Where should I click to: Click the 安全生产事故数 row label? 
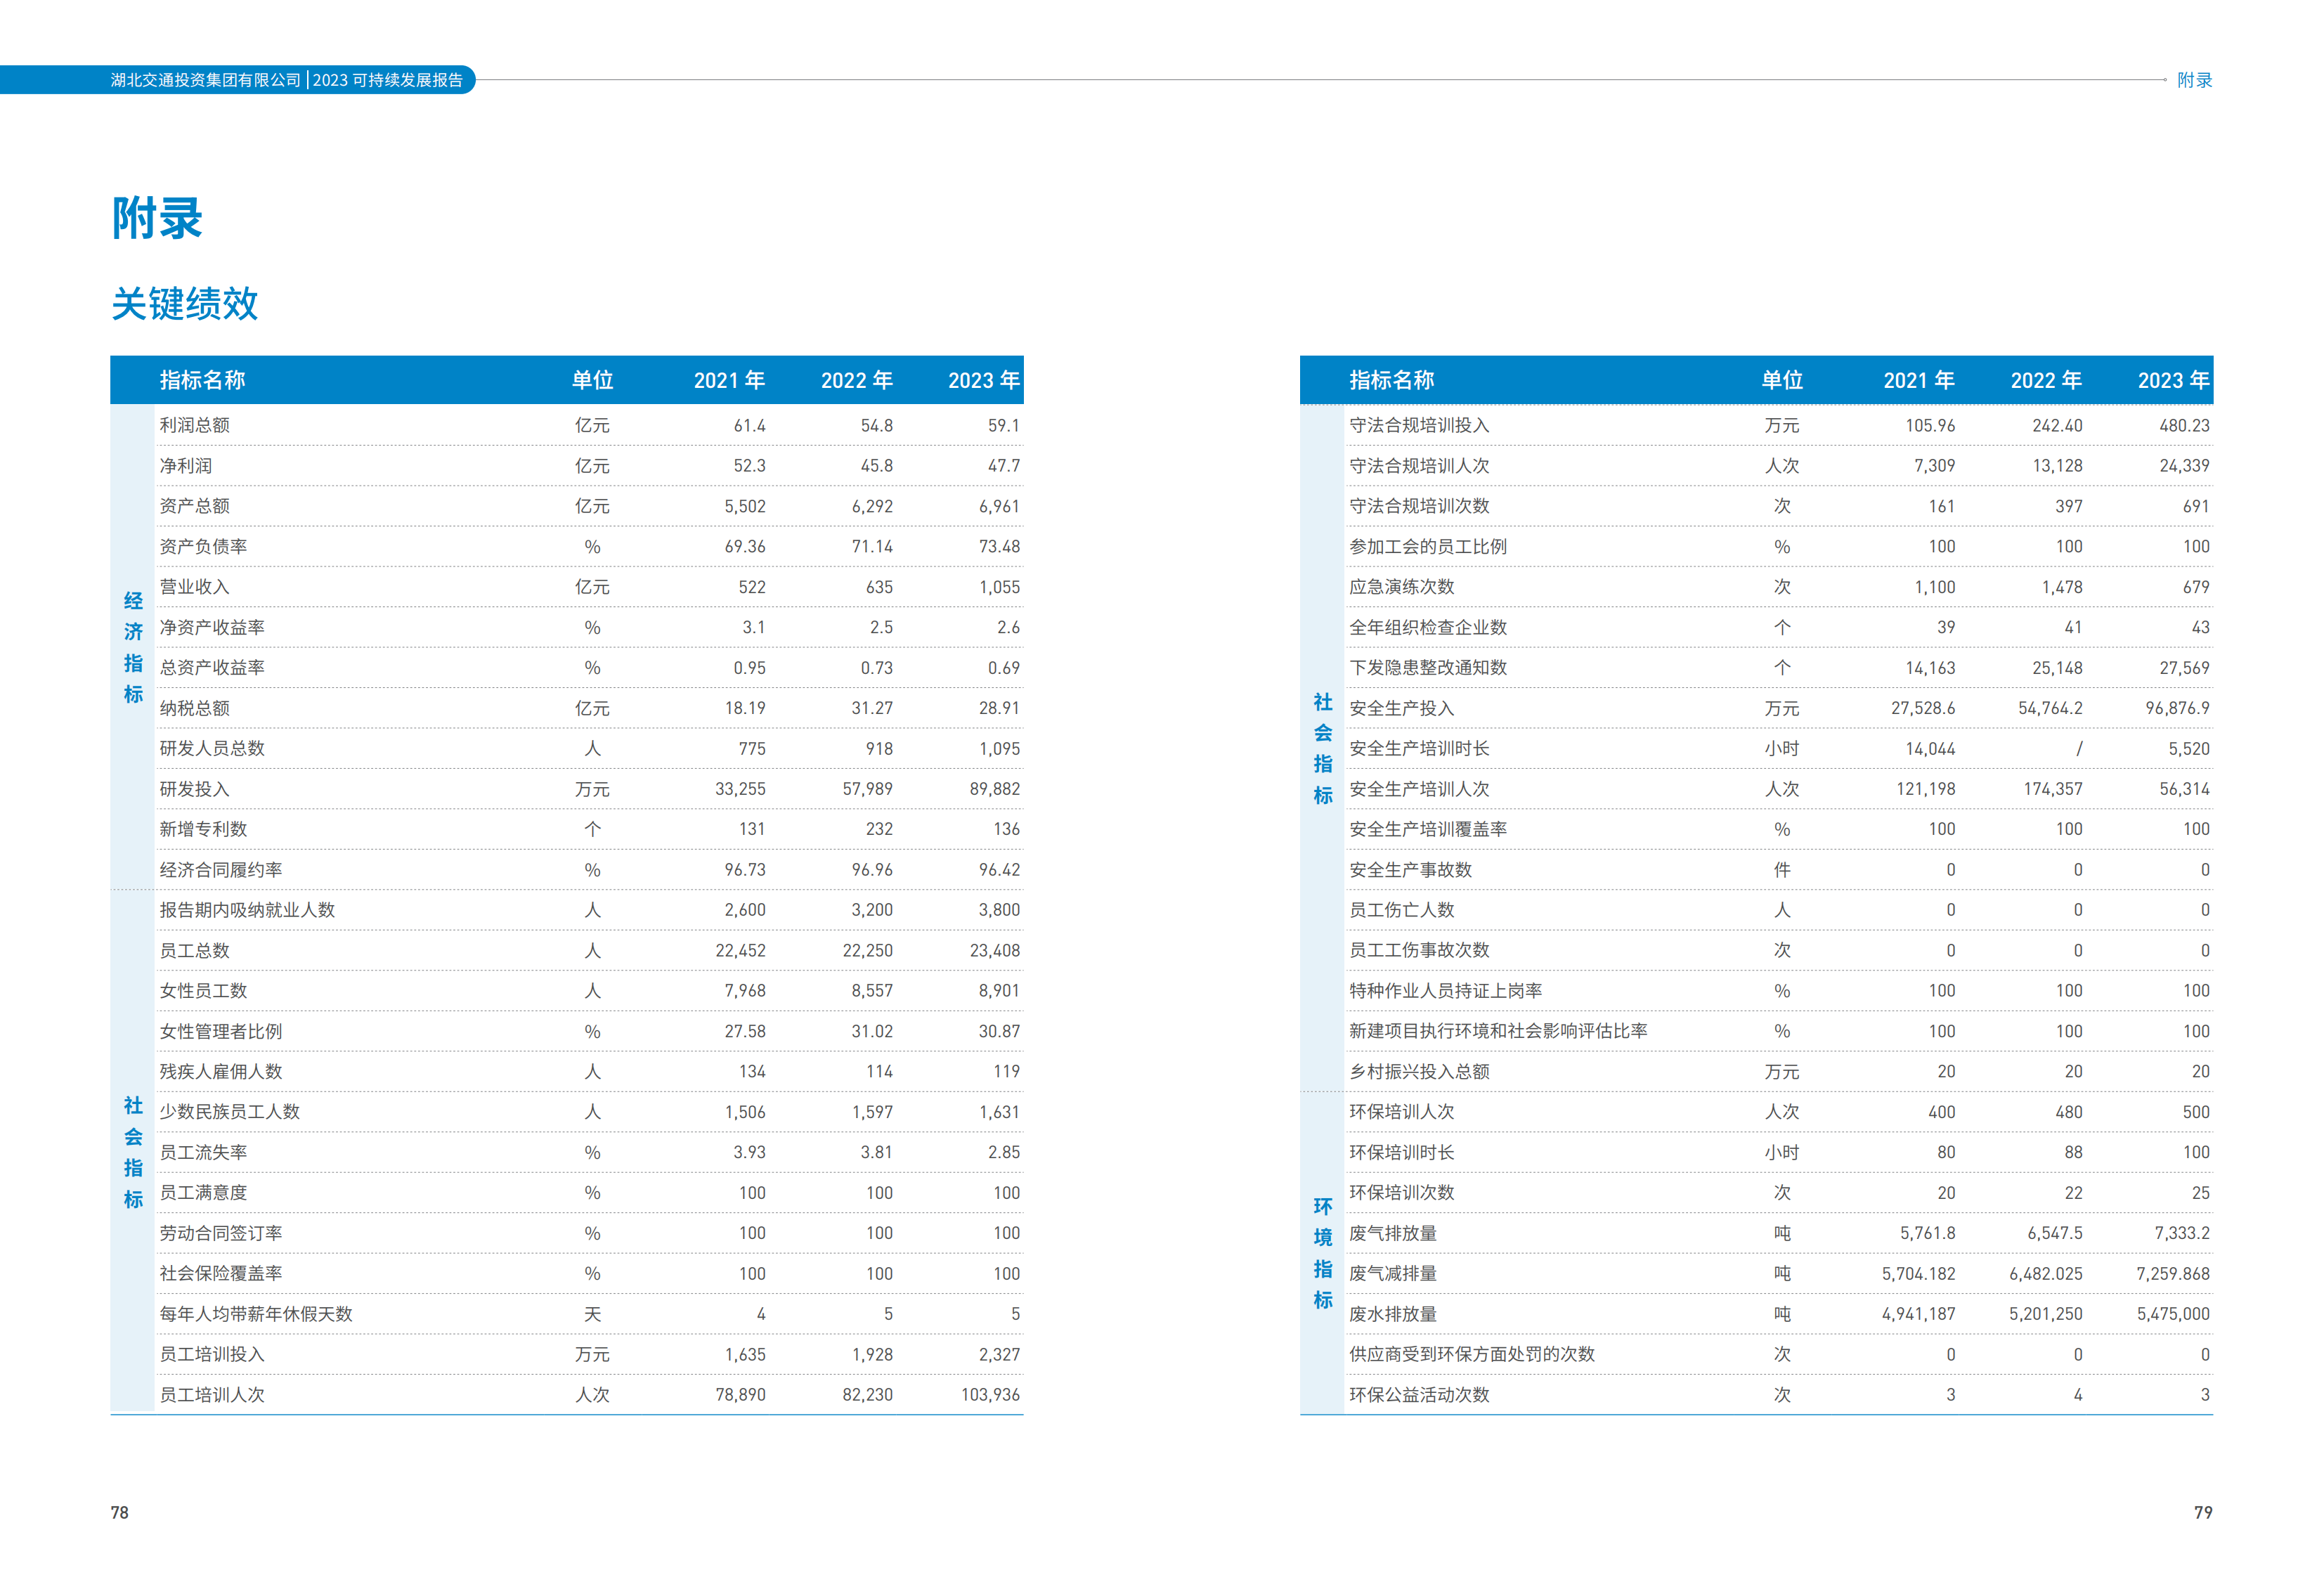(x=1411, y=870)
